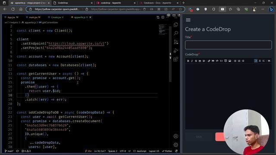Click the 'Layout: US' status entry
This screenshot has height=155, width=276.
(154, 151)
